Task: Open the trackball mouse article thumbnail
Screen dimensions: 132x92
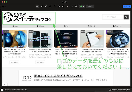Action: click(x=14, y=39)
